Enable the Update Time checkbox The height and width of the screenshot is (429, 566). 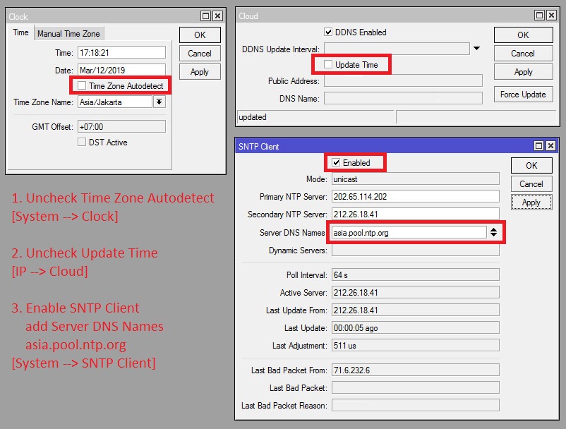coord(328,65)
